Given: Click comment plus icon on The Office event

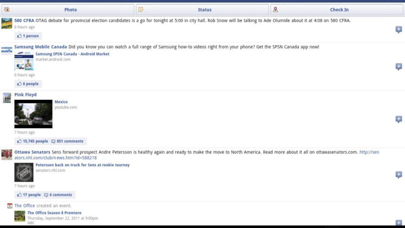Looking at the screenshot, I should tap(399, 222).
